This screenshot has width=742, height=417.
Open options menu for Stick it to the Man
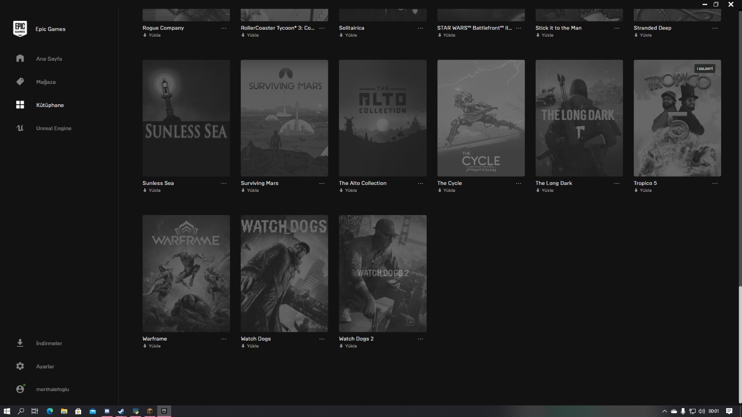pos(617,28)
